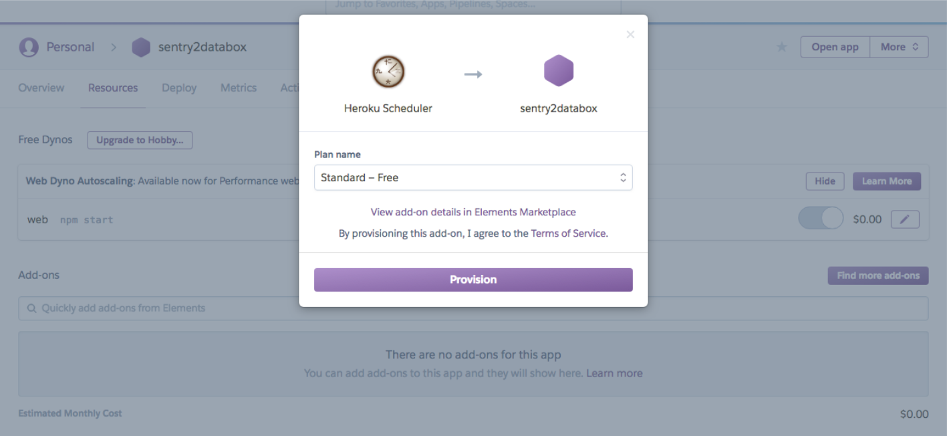Open the Plan name dropdown
947x436 pixels.
[473, 178]
